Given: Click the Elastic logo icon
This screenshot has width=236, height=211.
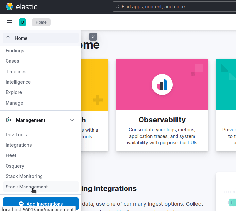Looking at the screenshot, I should click(x=9, y=7).
